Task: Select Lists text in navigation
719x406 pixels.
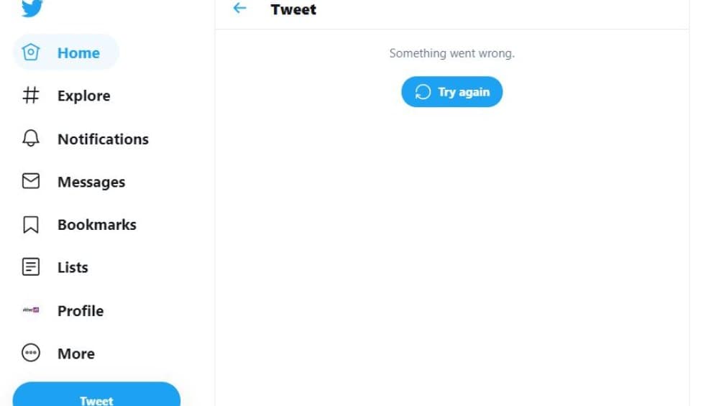Action: 73,267
